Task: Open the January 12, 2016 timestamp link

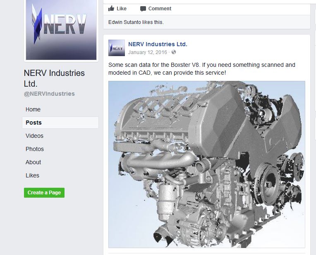Action: click(148, 52)
